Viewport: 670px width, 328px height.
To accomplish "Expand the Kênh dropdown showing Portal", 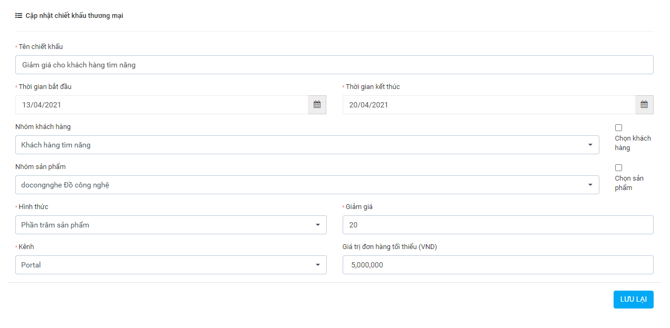I will 317,265.
